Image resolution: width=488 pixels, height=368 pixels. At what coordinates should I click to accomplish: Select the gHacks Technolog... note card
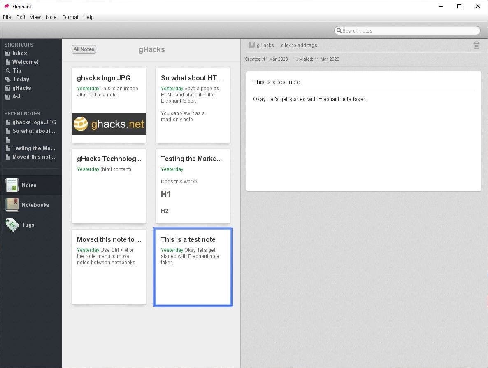click(x=109, y=186)
